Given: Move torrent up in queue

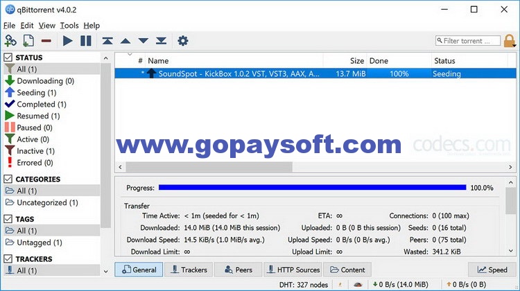Looking at the screenshot, I should [x=125, y=41].
